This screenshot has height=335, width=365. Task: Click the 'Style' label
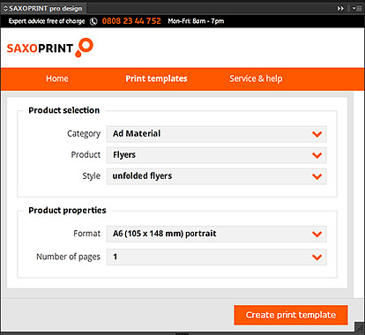coord(92,176)
